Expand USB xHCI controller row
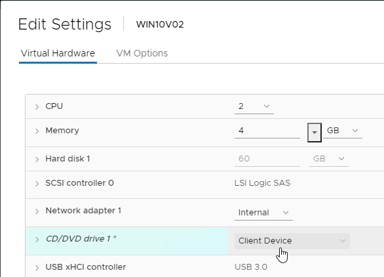 click(37, 268)
